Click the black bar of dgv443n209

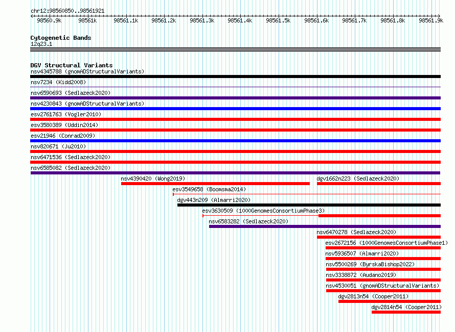(x=309, y=205)
